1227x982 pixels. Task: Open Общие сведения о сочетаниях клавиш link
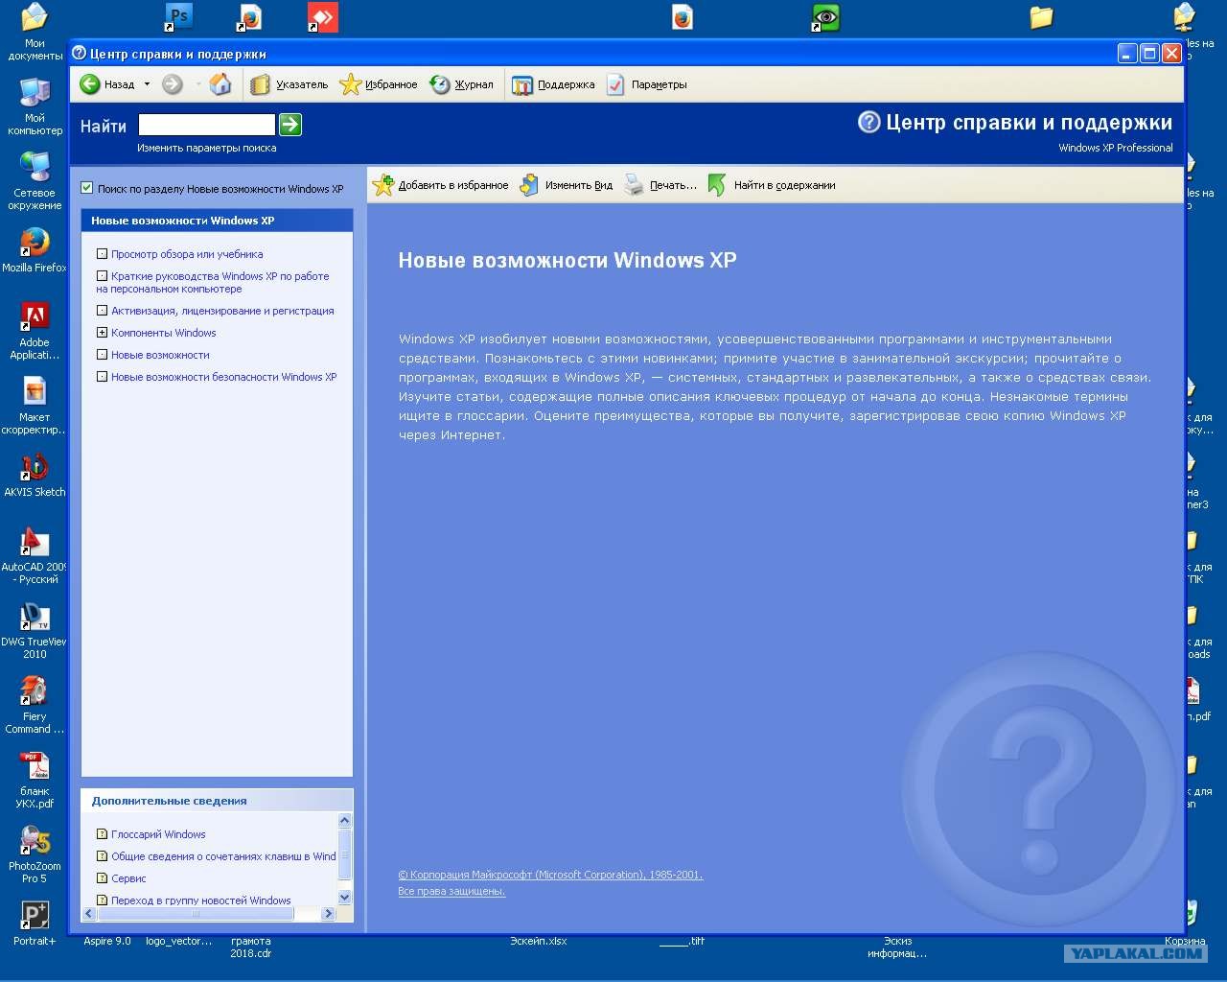tap(223, 856)
